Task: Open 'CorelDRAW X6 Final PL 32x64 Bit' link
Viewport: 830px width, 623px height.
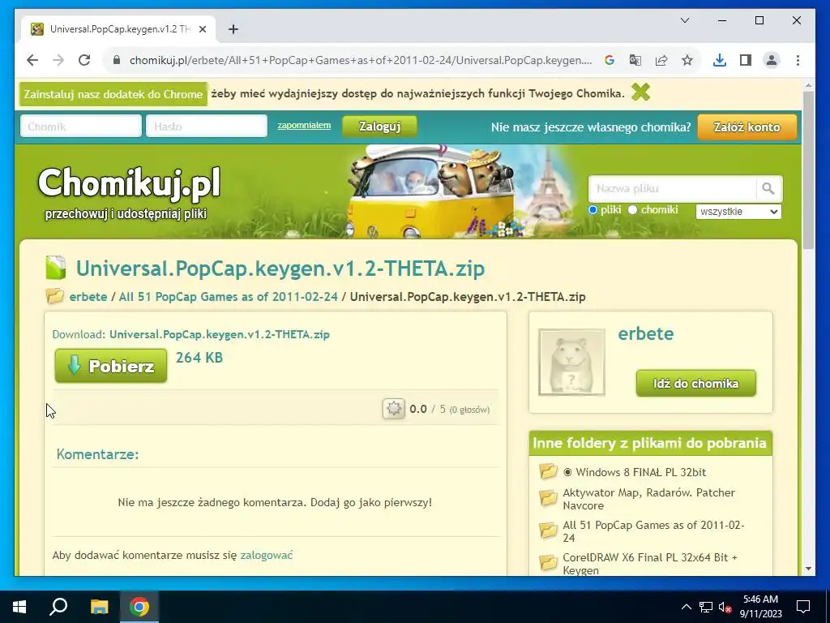Action: 649,564
